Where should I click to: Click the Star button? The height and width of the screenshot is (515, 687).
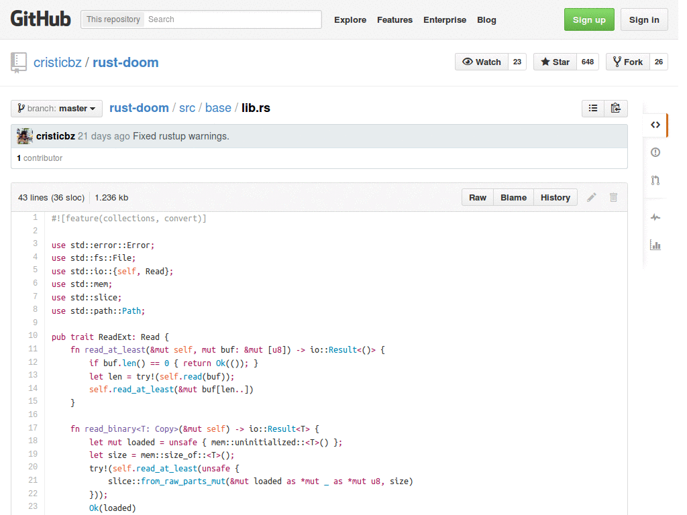(555, 62)
